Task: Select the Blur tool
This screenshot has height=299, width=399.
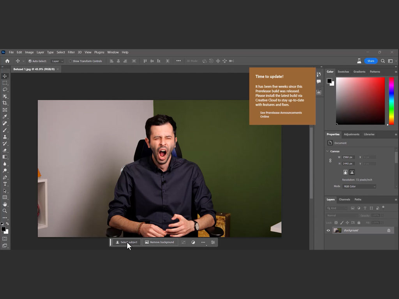Action: click(5, 164)
